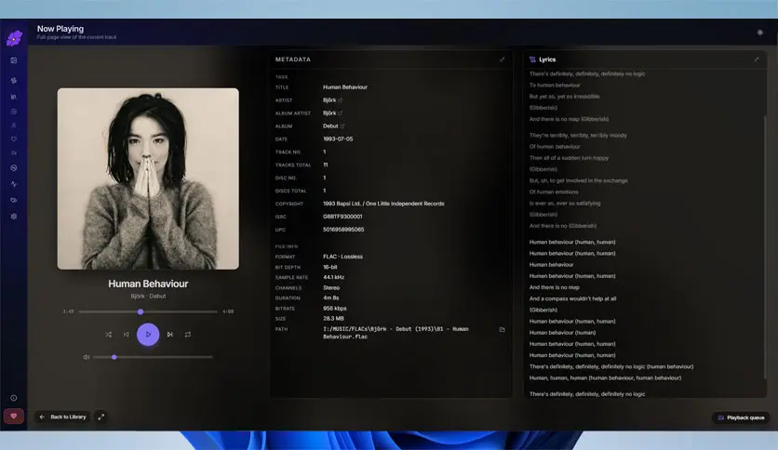Open the gear settings icon in the sidebar
The height and width of the screenshot is (450, 778).
pos(14,216)
